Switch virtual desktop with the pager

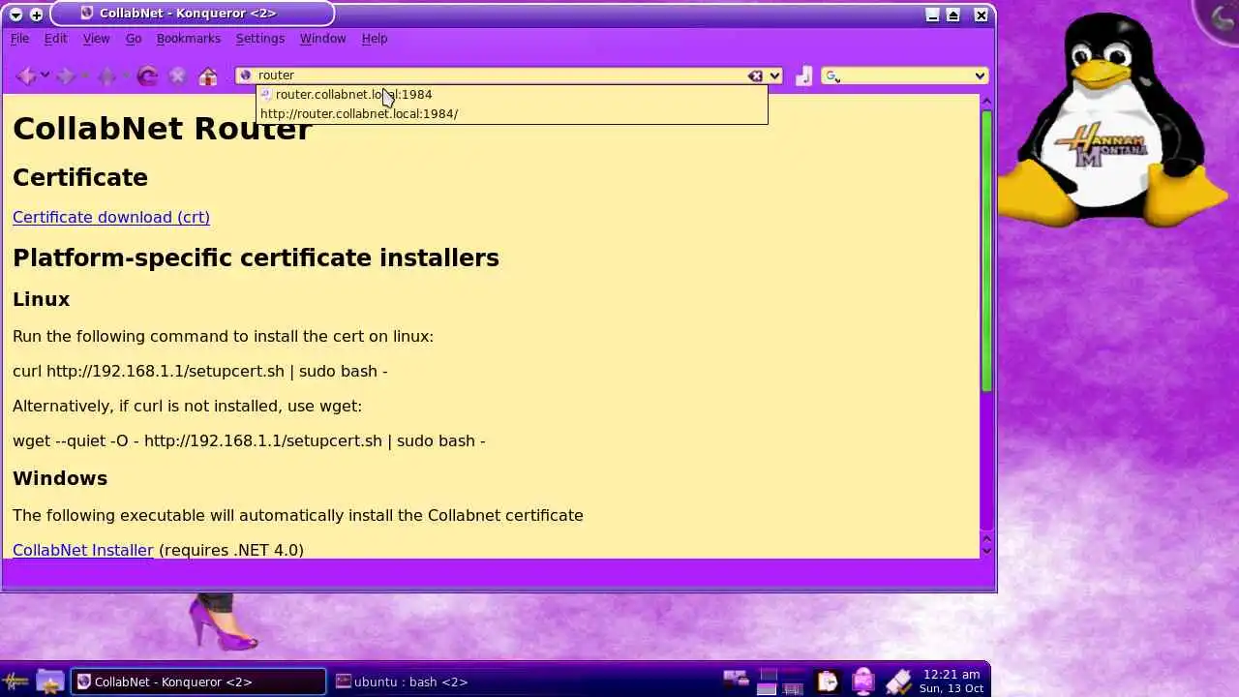(x=781, y=682)
